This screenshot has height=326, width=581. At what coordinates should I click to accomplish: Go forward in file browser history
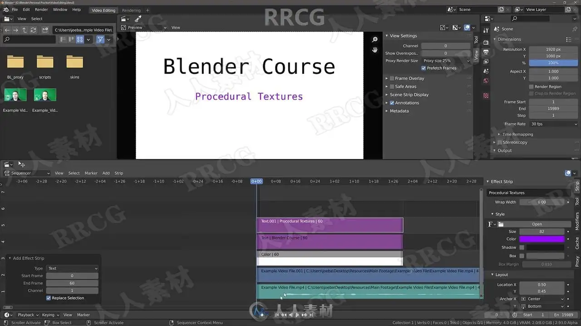pos(15,30)
